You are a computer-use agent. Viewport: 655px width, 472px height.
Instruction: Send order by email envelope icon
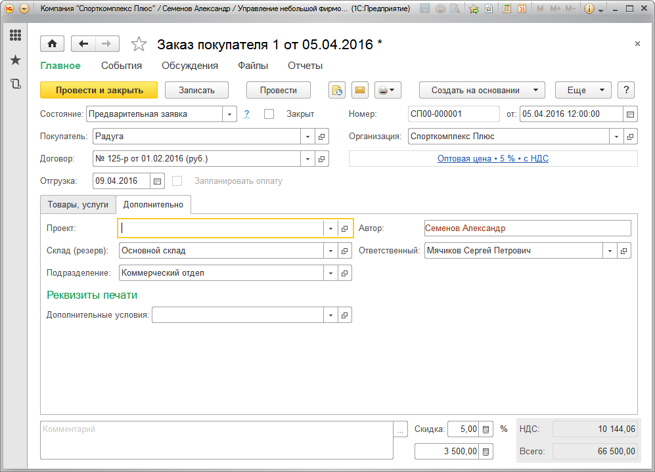[359, 90]
